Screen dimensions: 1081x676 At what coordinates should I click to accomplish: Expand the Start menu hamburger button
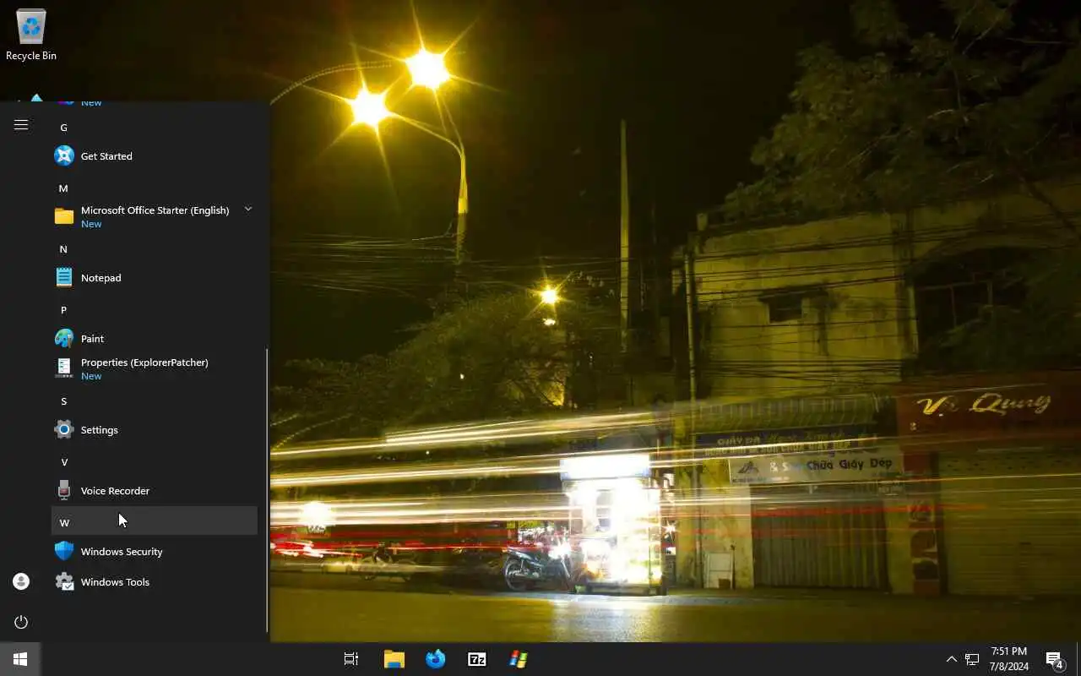(x=21, y=125)
